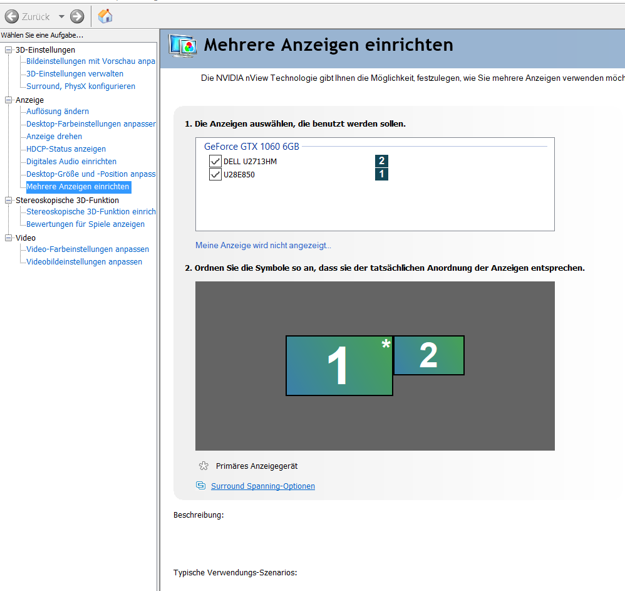The width and height of the screenshot is (625, 591).
Task: Click the Zurück text label
Action: (x=36, y=17)
